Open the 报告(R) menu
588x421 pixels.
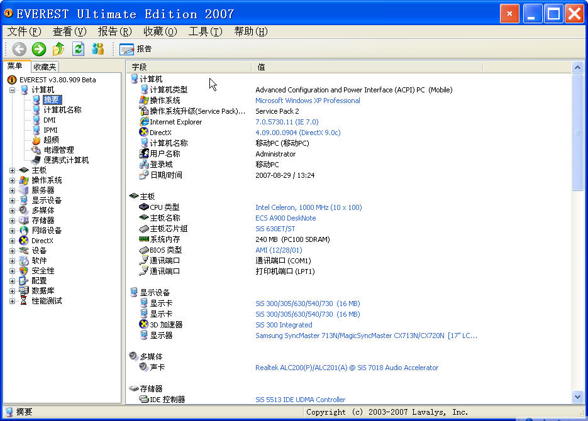pos(114,31)
